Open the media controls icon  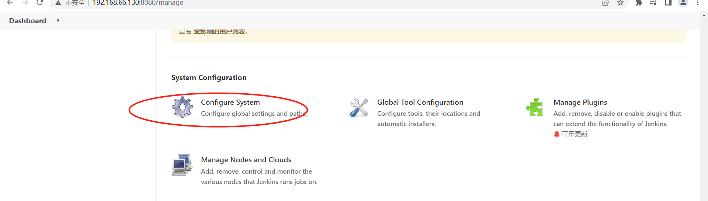[x=653, y=3]
